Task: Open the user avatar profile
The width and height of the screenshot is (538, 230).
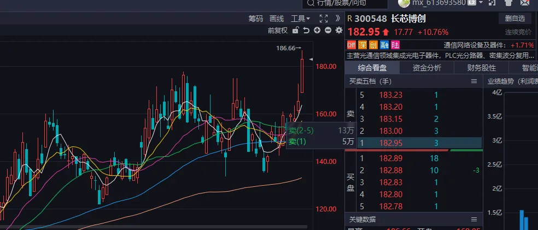Action: coord(403,3)
